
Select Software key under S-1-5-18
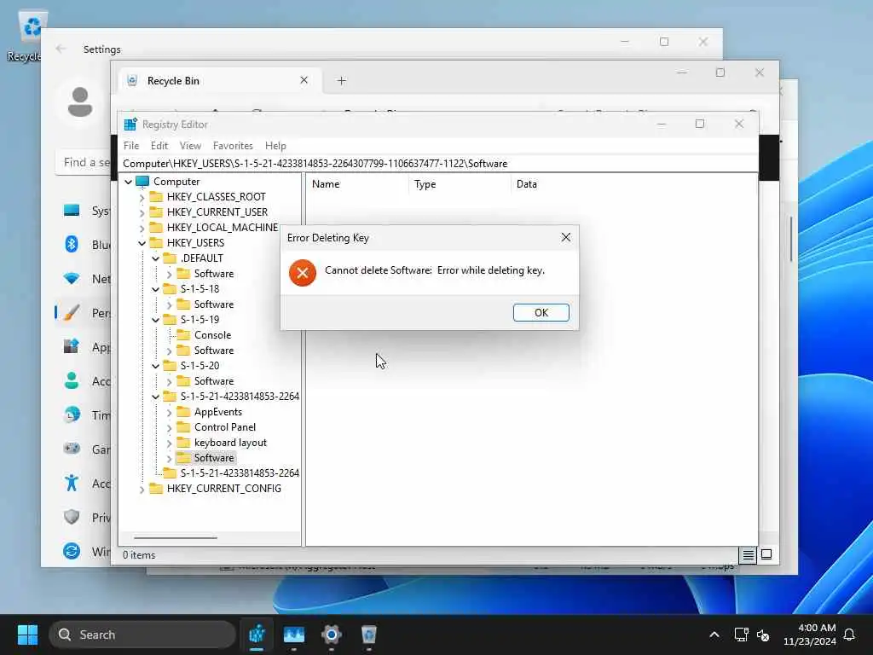click(x=214, y=304)
